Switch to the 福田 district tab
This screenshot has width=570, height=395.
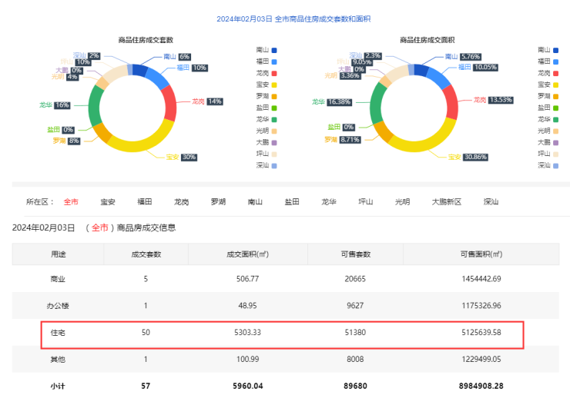tap(145, 202)
